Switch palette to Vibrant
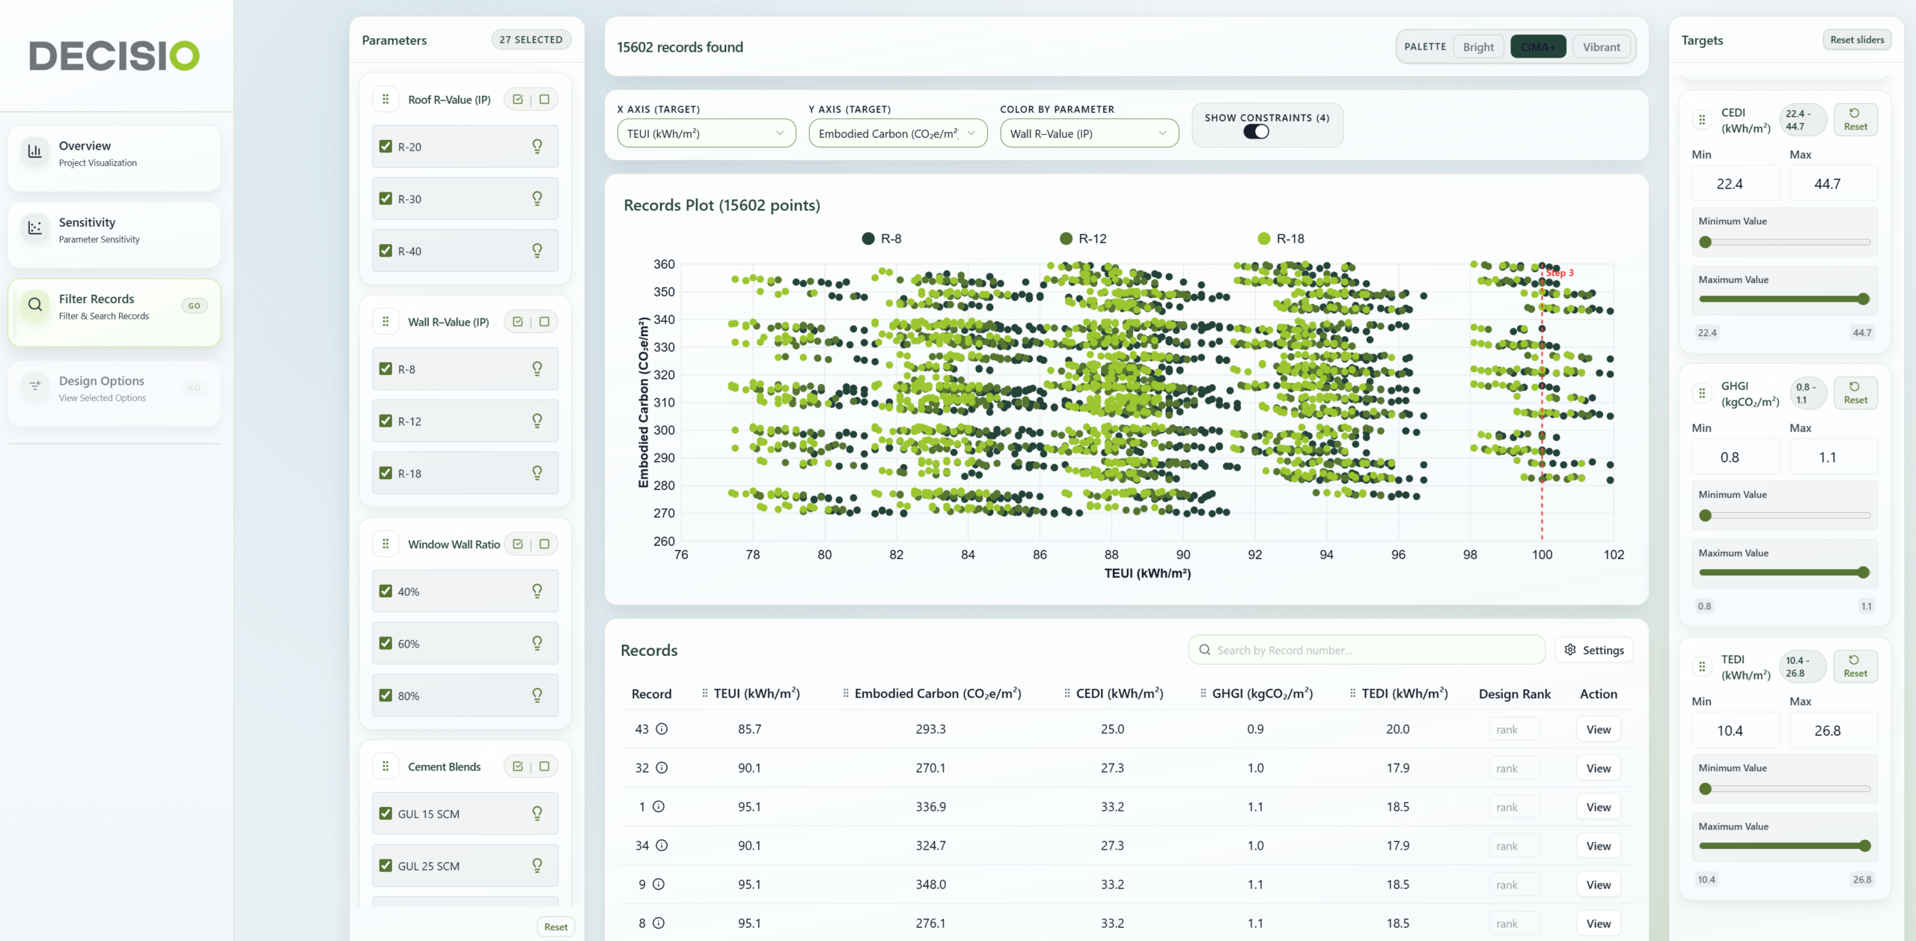This screenshot has width=1916, height=941. click(x=1601, y=46)
